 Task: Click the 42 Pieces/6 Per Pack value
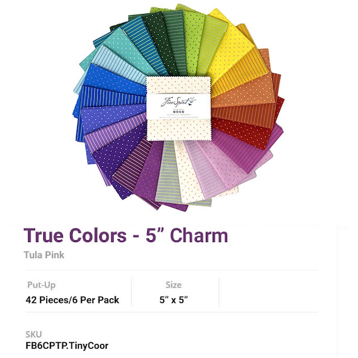[72, 300]
